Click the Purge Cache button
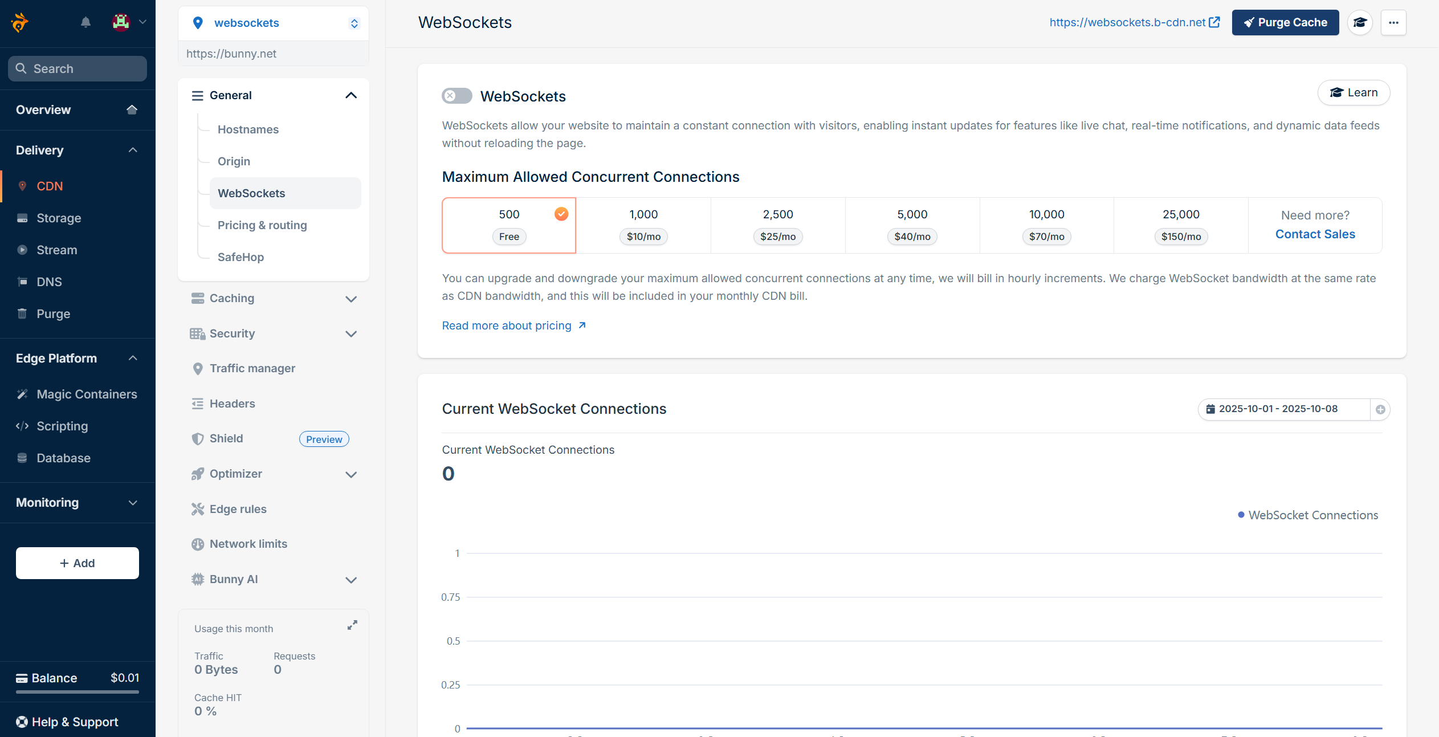The height and width of the screenshot is (737, 1439). [x=1285, y=23]
